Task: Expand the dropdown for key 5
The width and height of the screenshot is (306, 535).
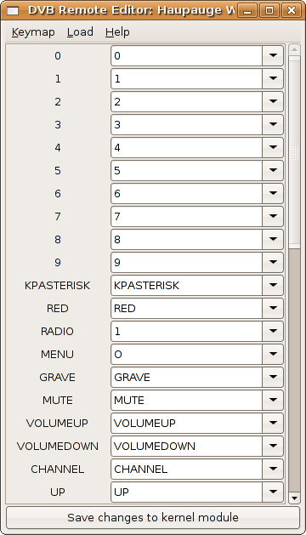Action: (273, 170)
